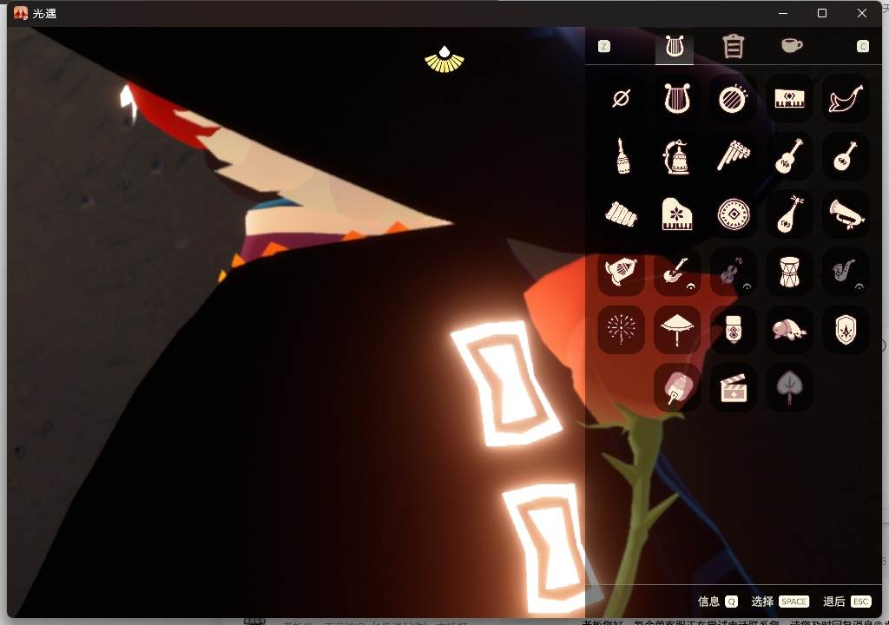Click the 选择 SPACE select button
This screenshot has width=889, height=625.
pos(780,602)
